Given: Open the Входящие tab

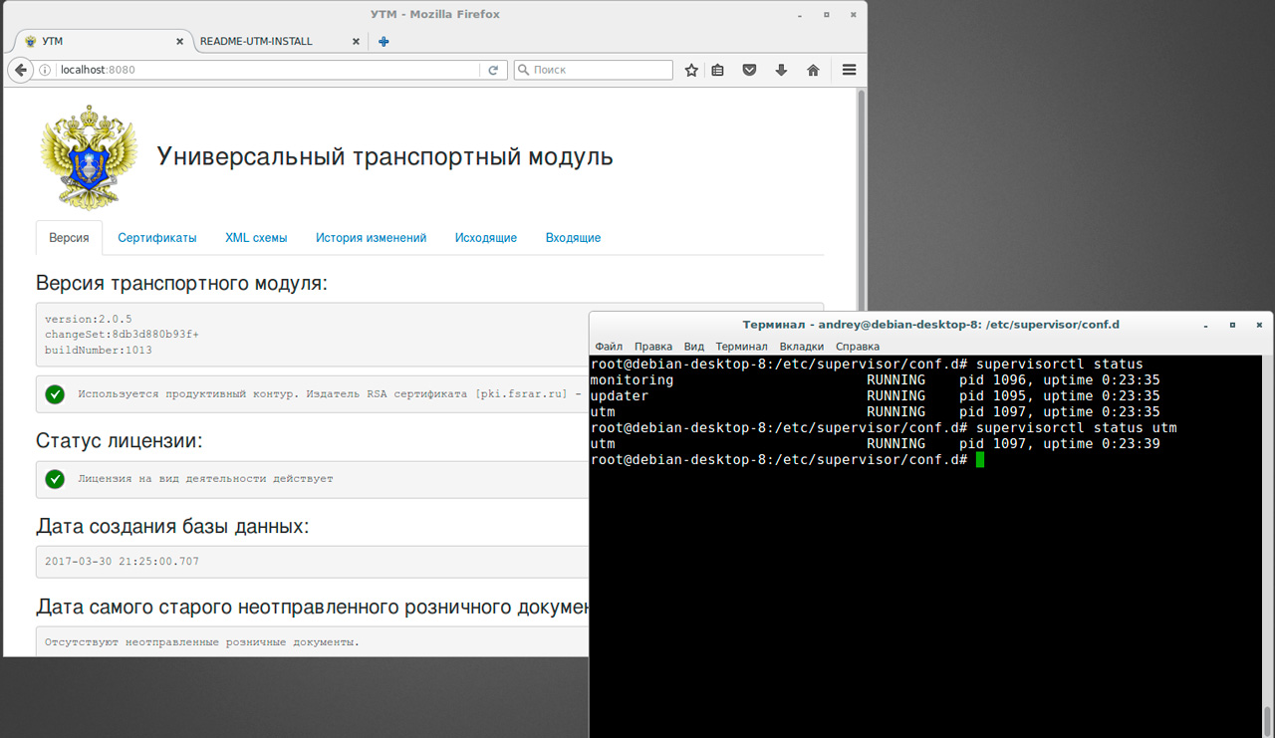Looking at the screenshot, I should click(x=573, y=238).
